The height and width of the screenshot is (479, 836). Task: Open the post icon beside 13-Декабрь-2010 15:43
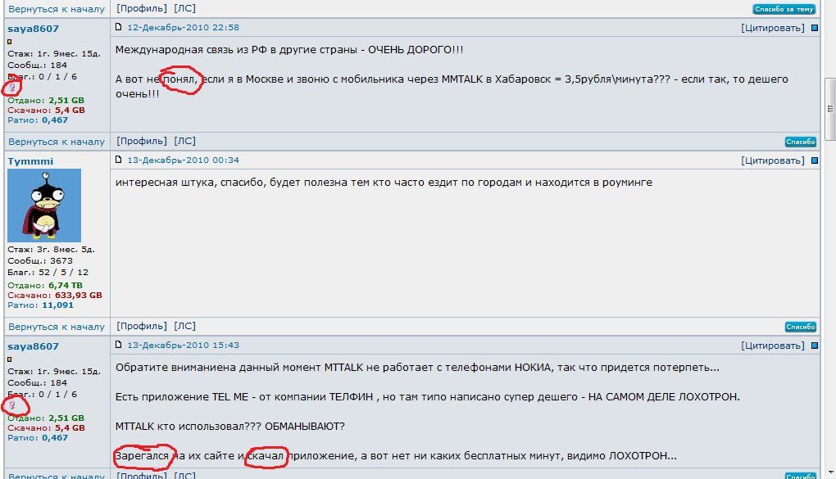pos(118,345)
